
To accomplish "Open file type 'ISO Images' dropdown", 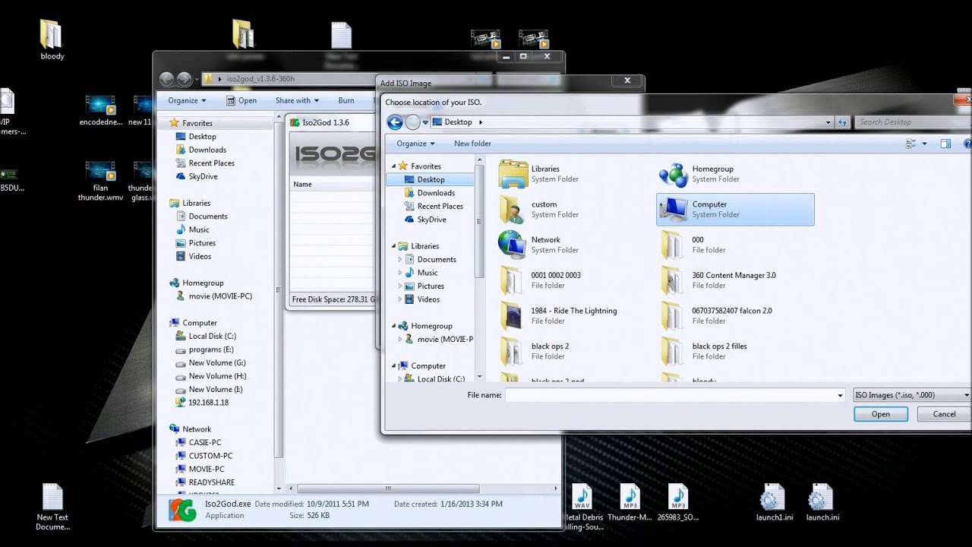I will point(912,395).
